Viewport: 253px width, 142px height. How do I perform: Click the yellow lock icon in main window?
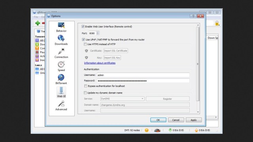coord(217,23)
